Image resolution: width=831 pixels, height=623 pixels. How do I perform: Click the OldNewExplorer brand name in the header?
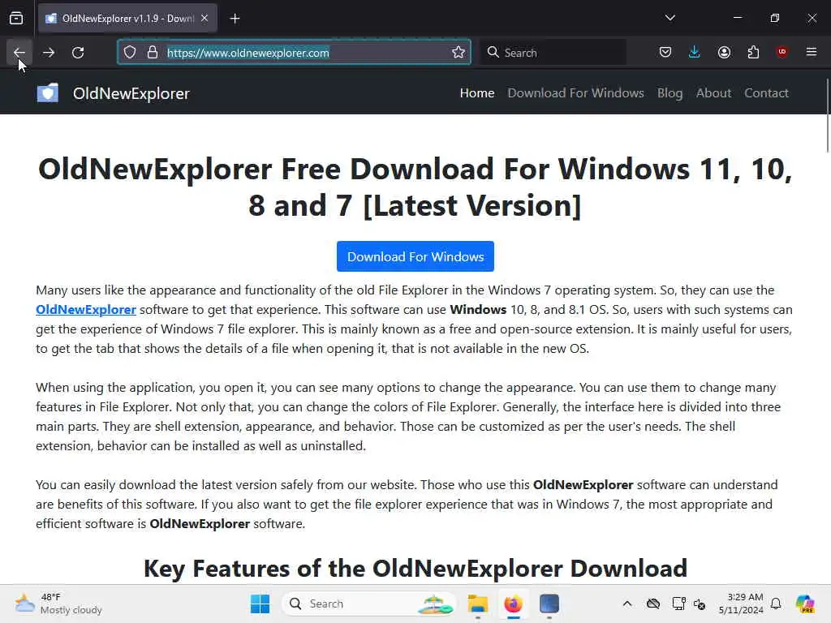pyautogui.click(x=131, y=93)
